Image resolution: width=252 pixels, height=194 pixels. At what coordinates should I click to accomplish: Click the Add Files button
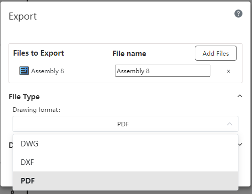click(216, 53)
